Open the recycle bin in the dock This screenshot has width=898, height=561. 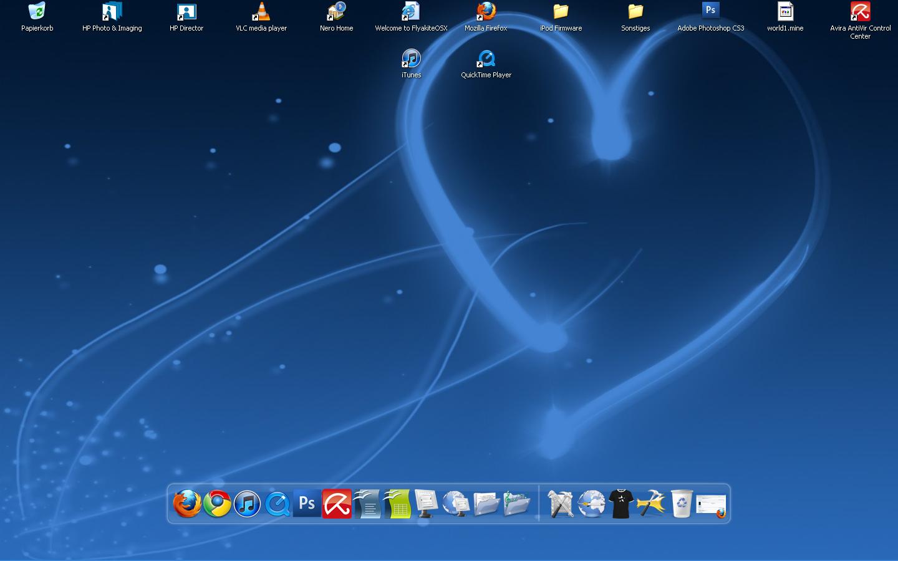click(x=682, y=504)
